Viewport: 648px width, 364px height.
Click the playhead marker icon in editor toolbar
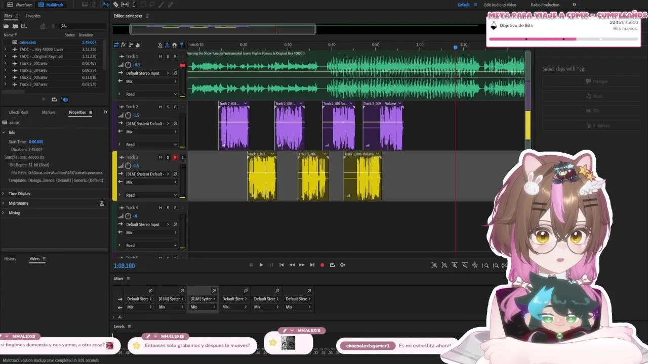(182, 45)
